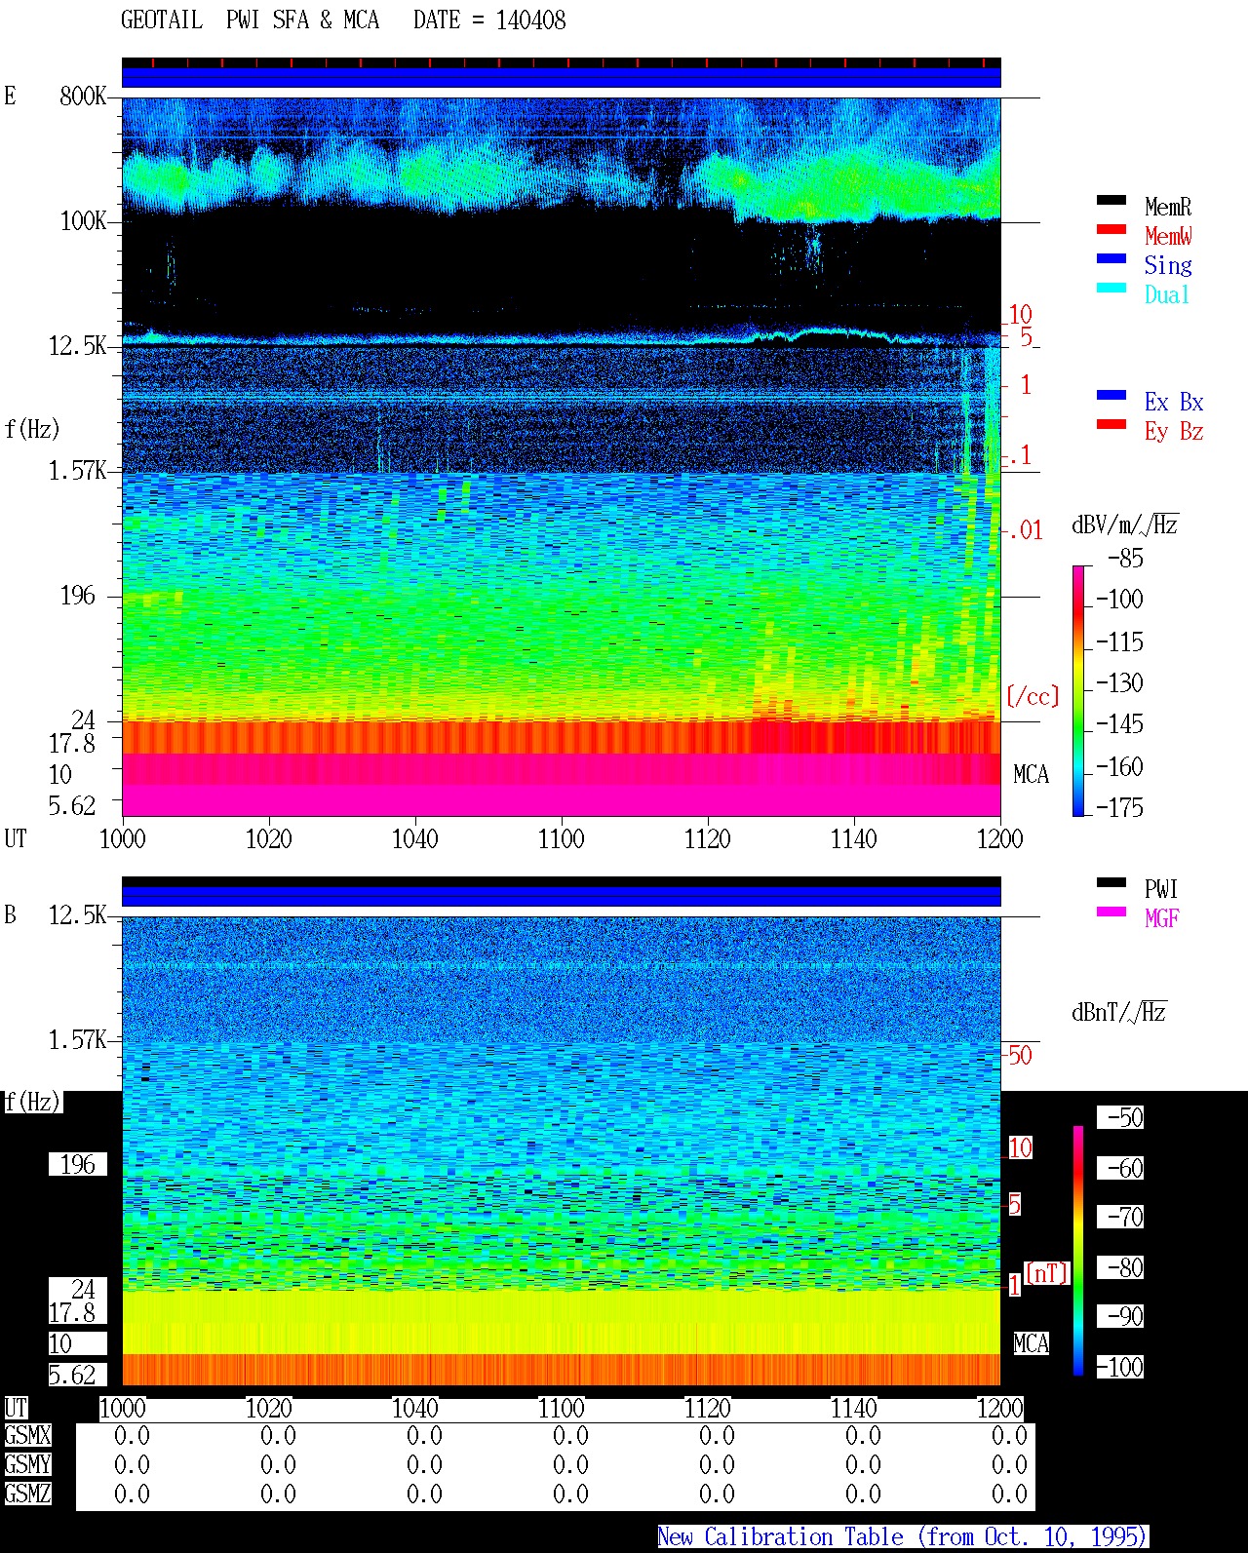Click the -130 tick on dBV color bar
Screen dimensions: 1248x1553
1119,683
